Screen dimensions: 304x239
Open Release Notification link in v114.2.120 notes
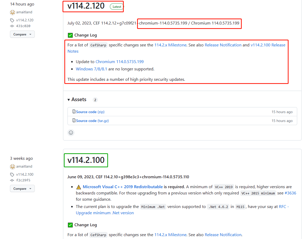click(x=223, y=45)
